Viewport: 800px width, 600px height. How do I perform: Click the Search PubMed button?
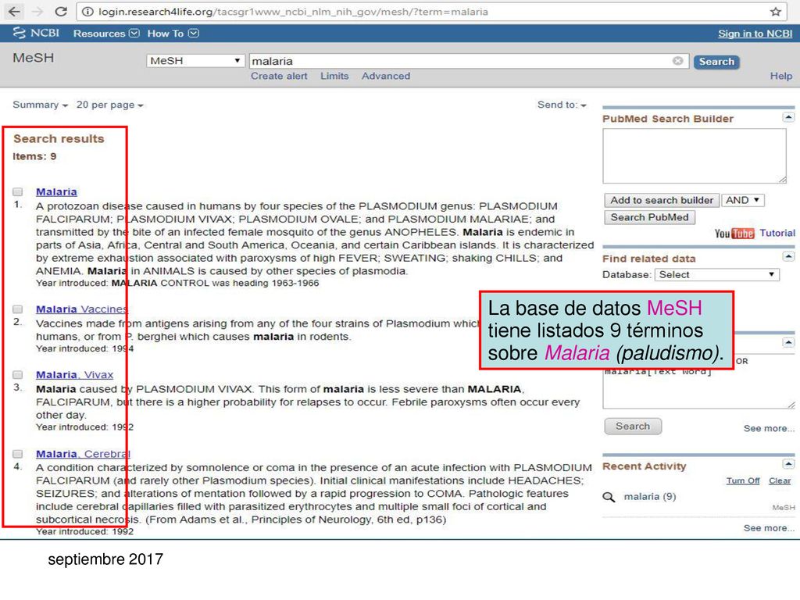(x=649, y=217)
